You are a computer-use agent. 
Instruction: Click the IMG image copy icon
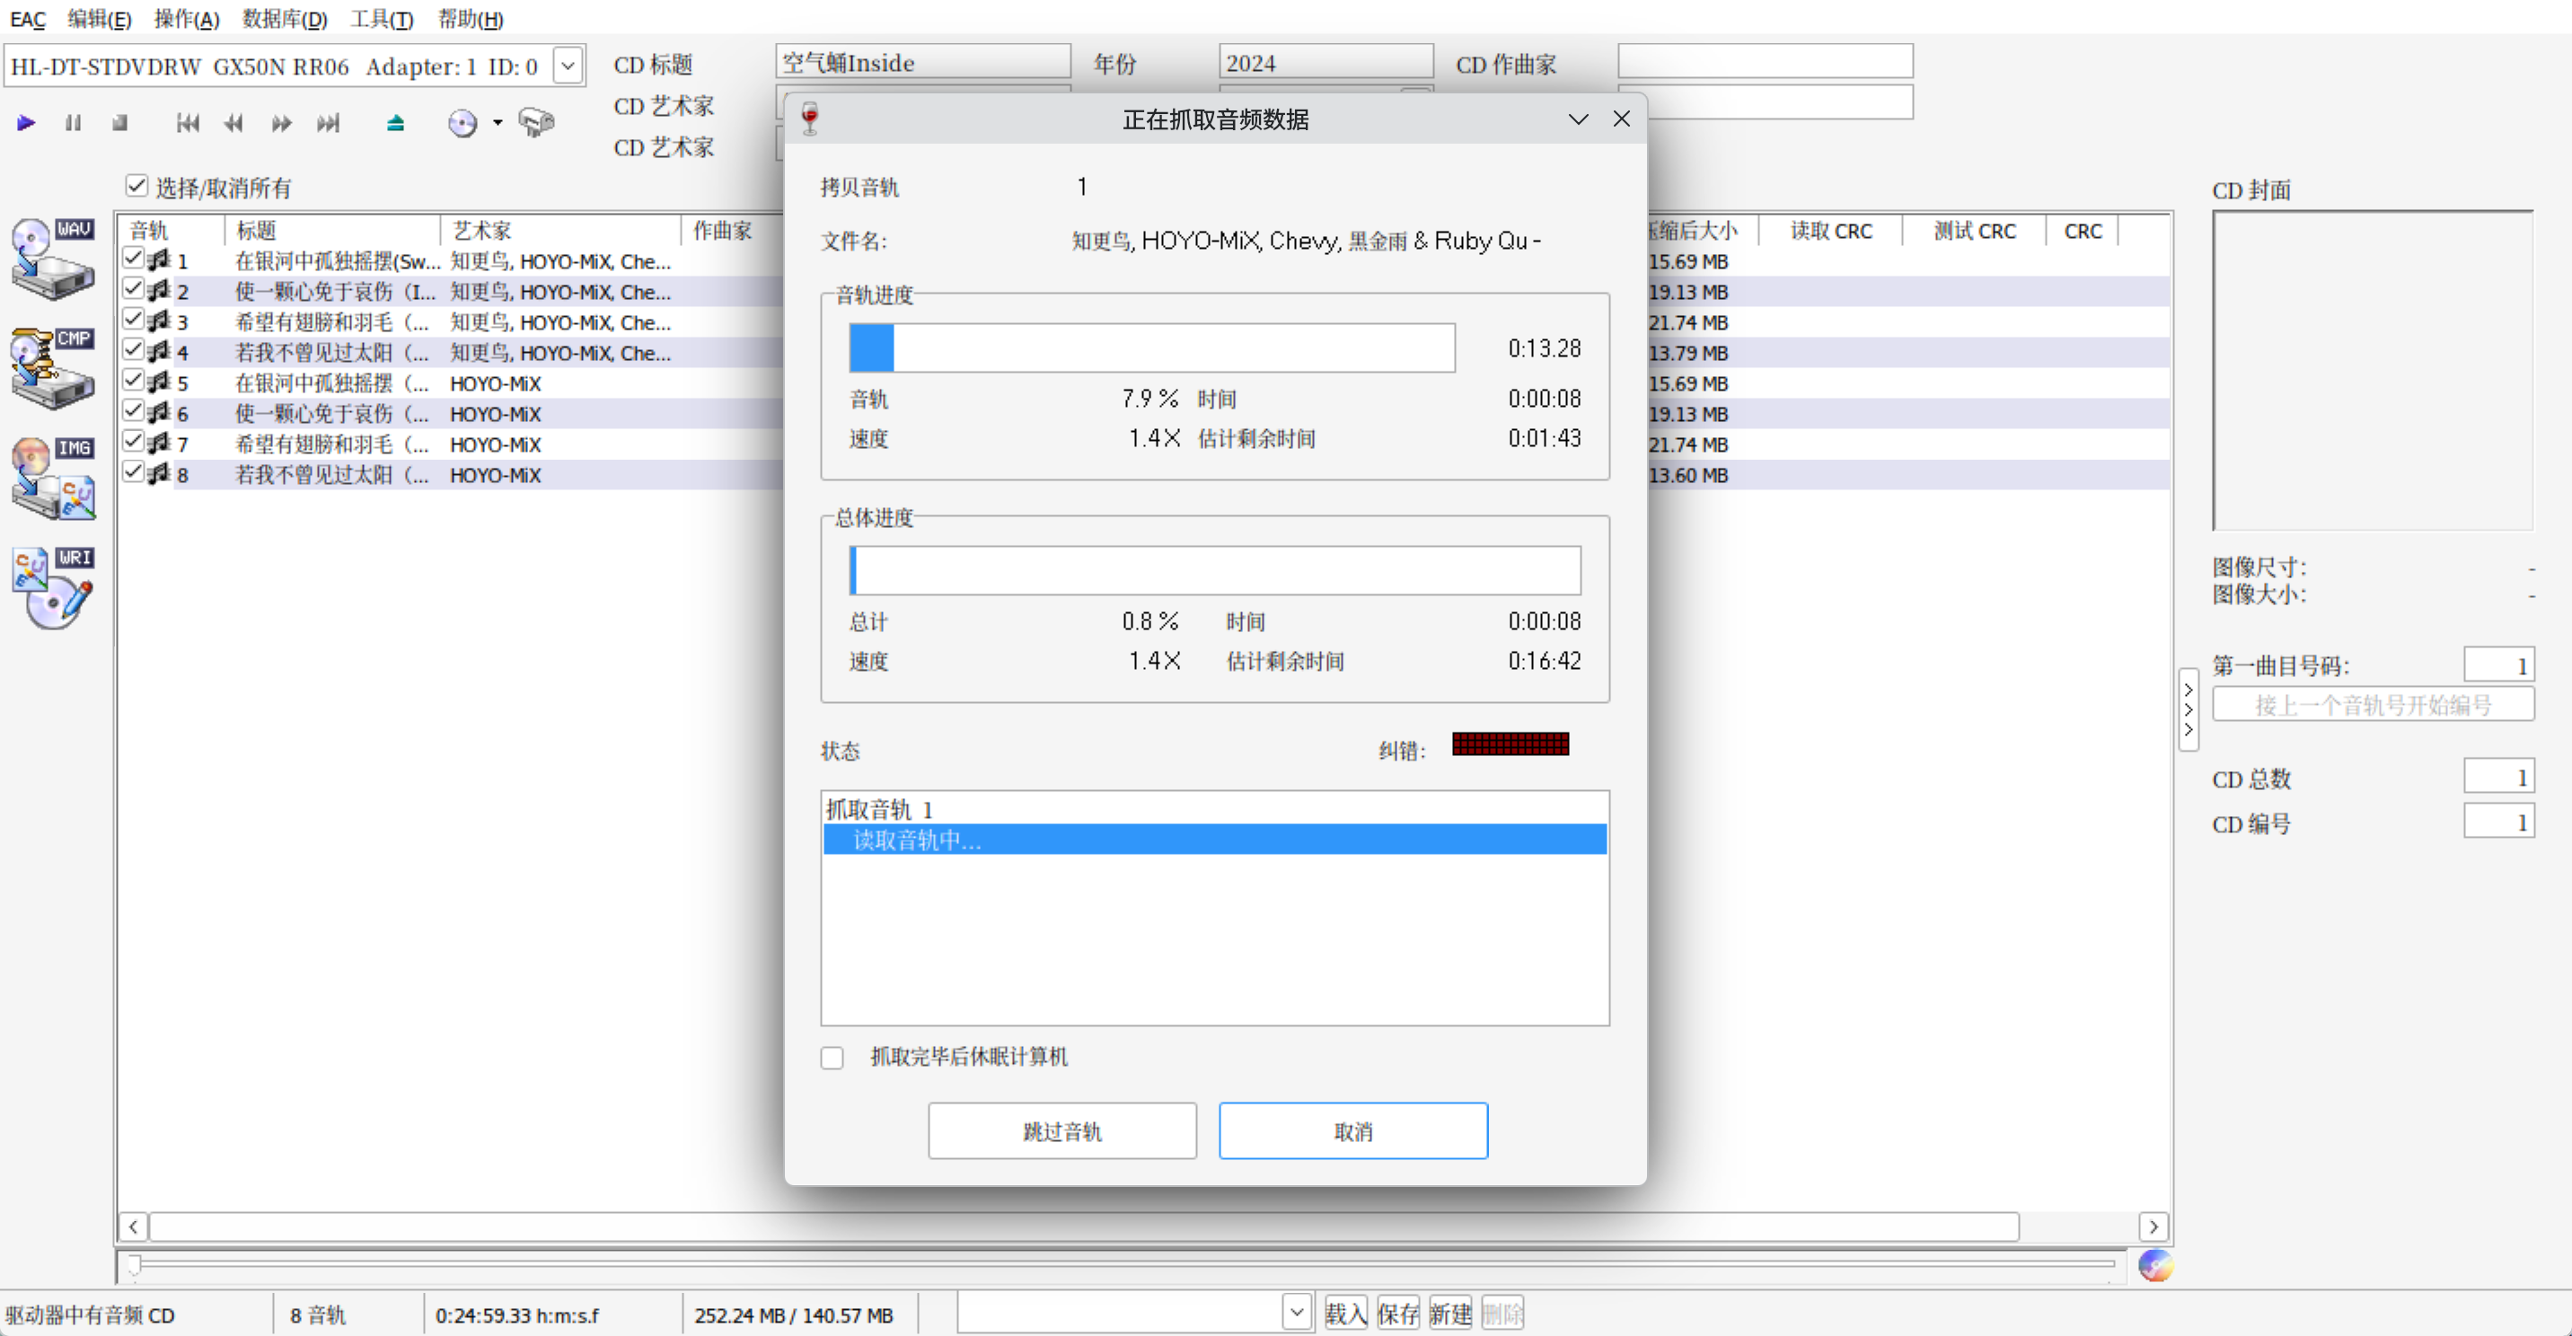point(54,479)
